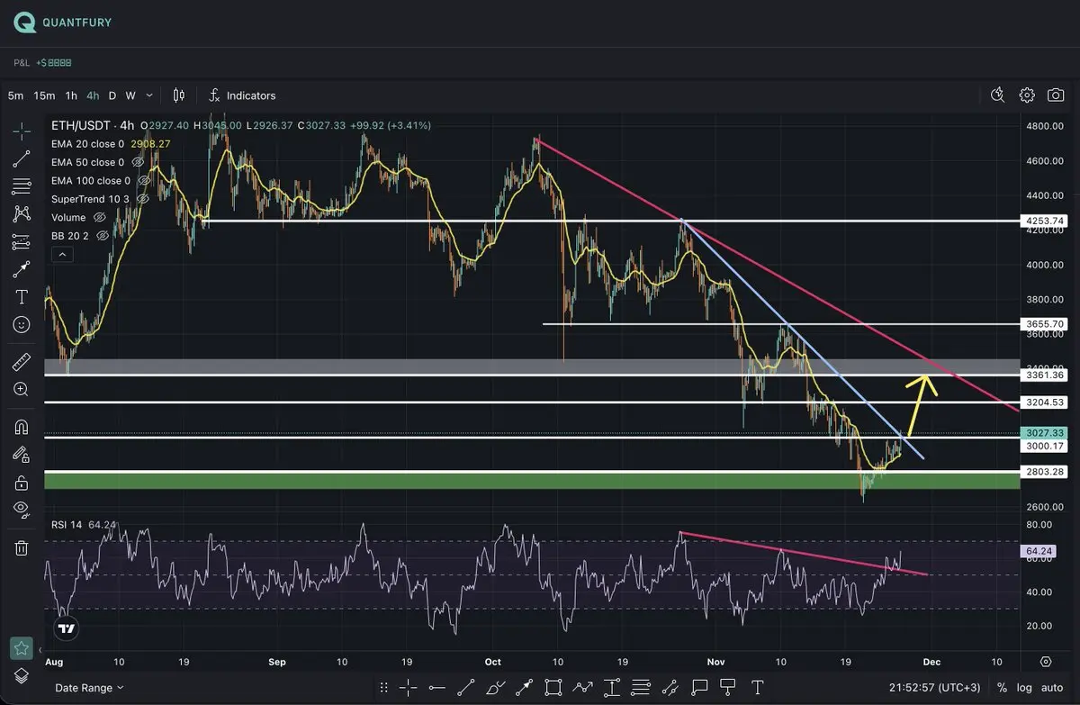This screenshot has width=1080, height=705.
Task: Click the EMA 20 close 0 legend
Action: (87, 143)
